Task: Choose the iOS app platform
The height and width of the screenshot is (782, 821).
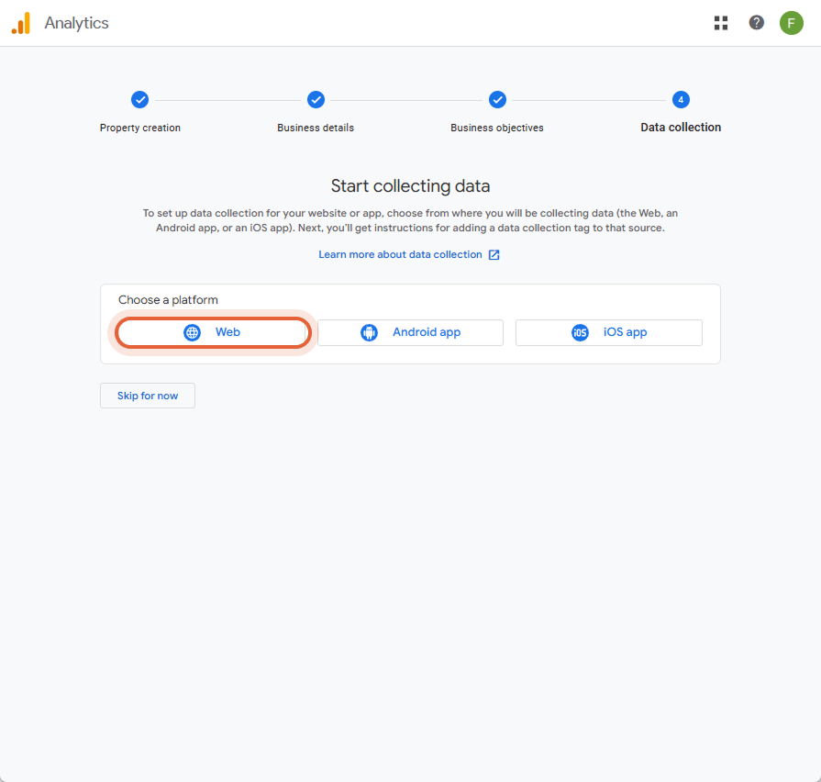Action: [x=609, y=332]
